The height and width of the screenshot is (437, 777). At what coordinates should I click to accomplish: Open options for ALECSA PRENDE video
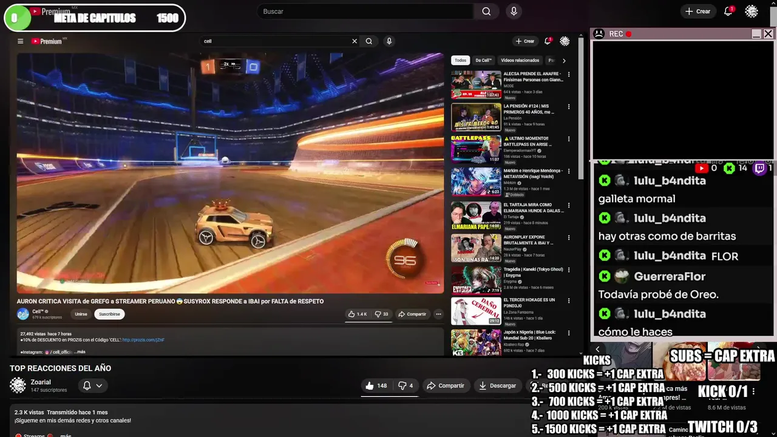tap(569, 74)
